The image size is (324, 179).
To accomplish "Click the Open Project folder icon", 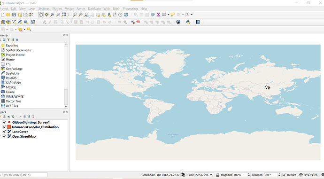I will click(8, 15).
